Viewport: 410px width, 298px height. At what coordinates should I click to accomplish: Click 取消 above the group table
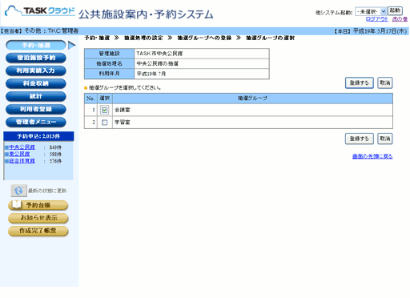tap(385, 83)
